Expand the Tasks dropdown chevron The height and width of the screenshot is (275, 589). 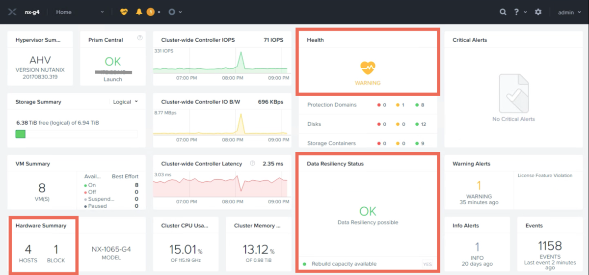pos(181,12)
